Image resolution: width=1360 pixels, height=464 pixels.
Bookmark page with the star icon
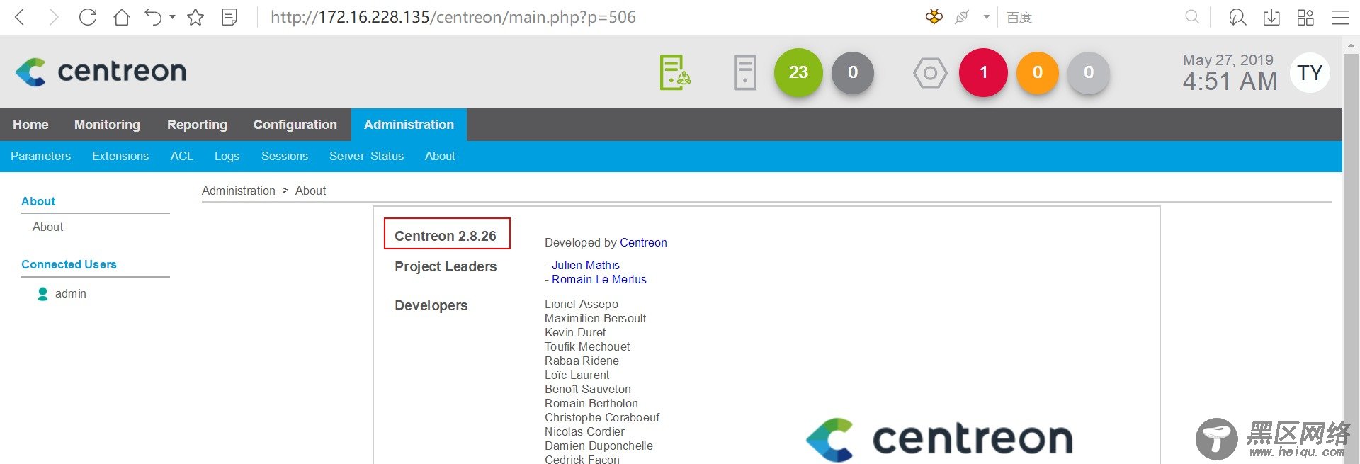195,17
